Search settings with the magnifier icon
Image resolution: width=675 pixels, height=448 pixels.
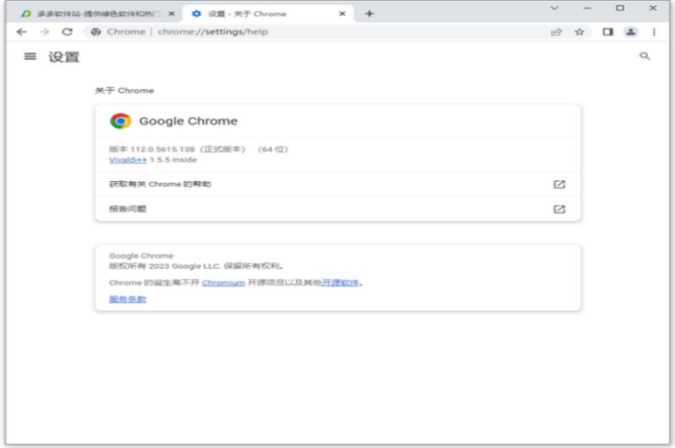tap(645, 56)
